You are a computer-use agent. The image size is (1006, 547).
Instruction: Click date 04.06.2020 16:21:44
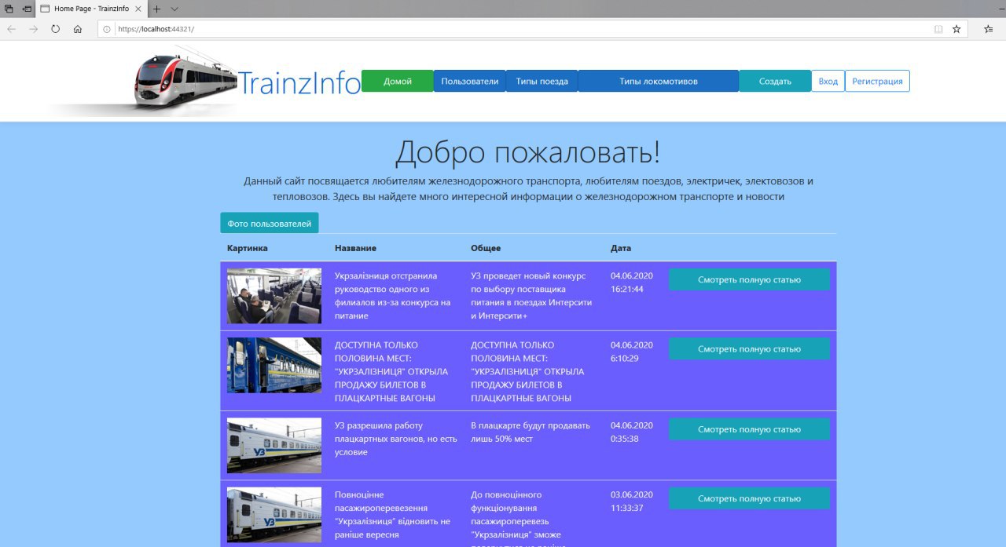point(632,283)
